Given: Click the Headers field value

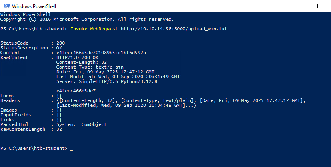Looking at the screenshot, I should click(x=181, y=103).
